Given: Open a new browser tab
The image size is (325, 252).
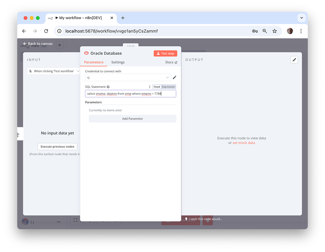Looking at the screenshot, I should (123, 18).
